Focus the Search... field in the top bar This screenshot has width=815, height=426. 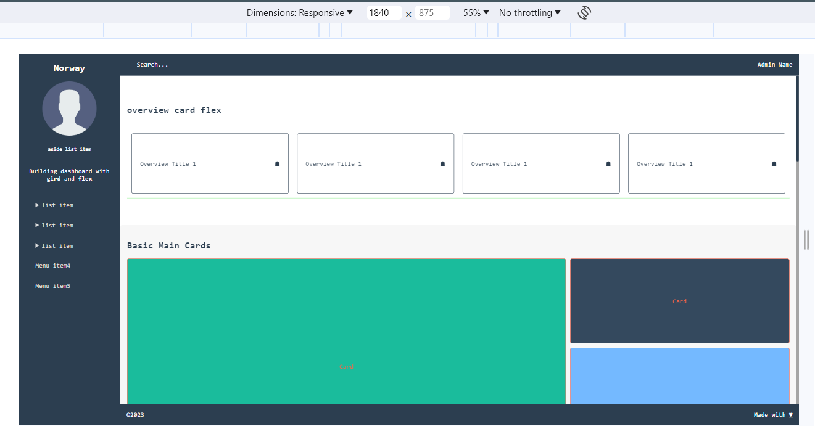tap(152, 65)
